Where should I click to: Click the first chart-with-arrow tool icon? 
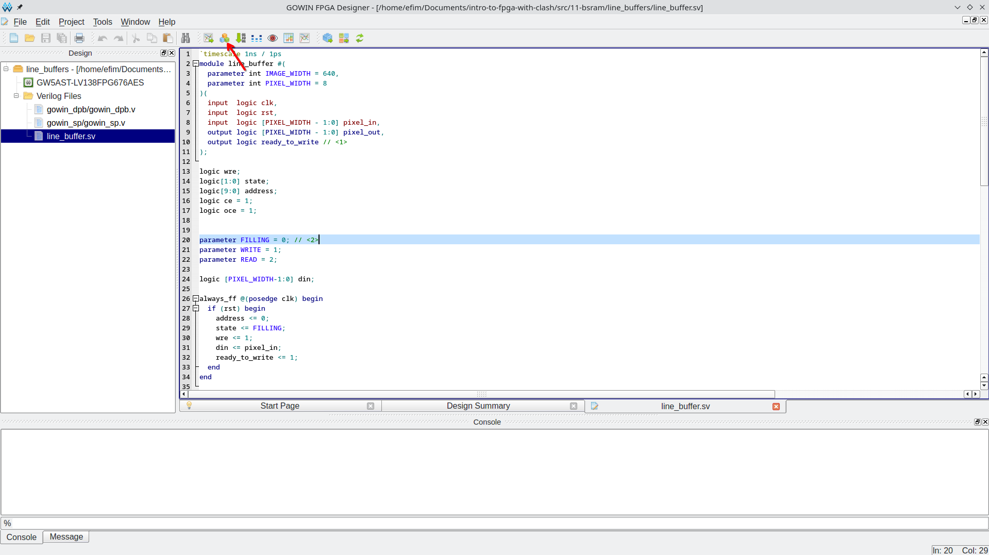[x=209, y=38]
